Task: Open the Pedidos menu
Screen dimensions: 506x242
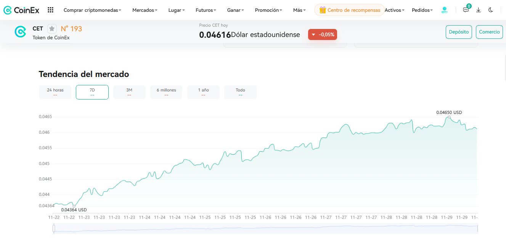Action: (422, 10)
